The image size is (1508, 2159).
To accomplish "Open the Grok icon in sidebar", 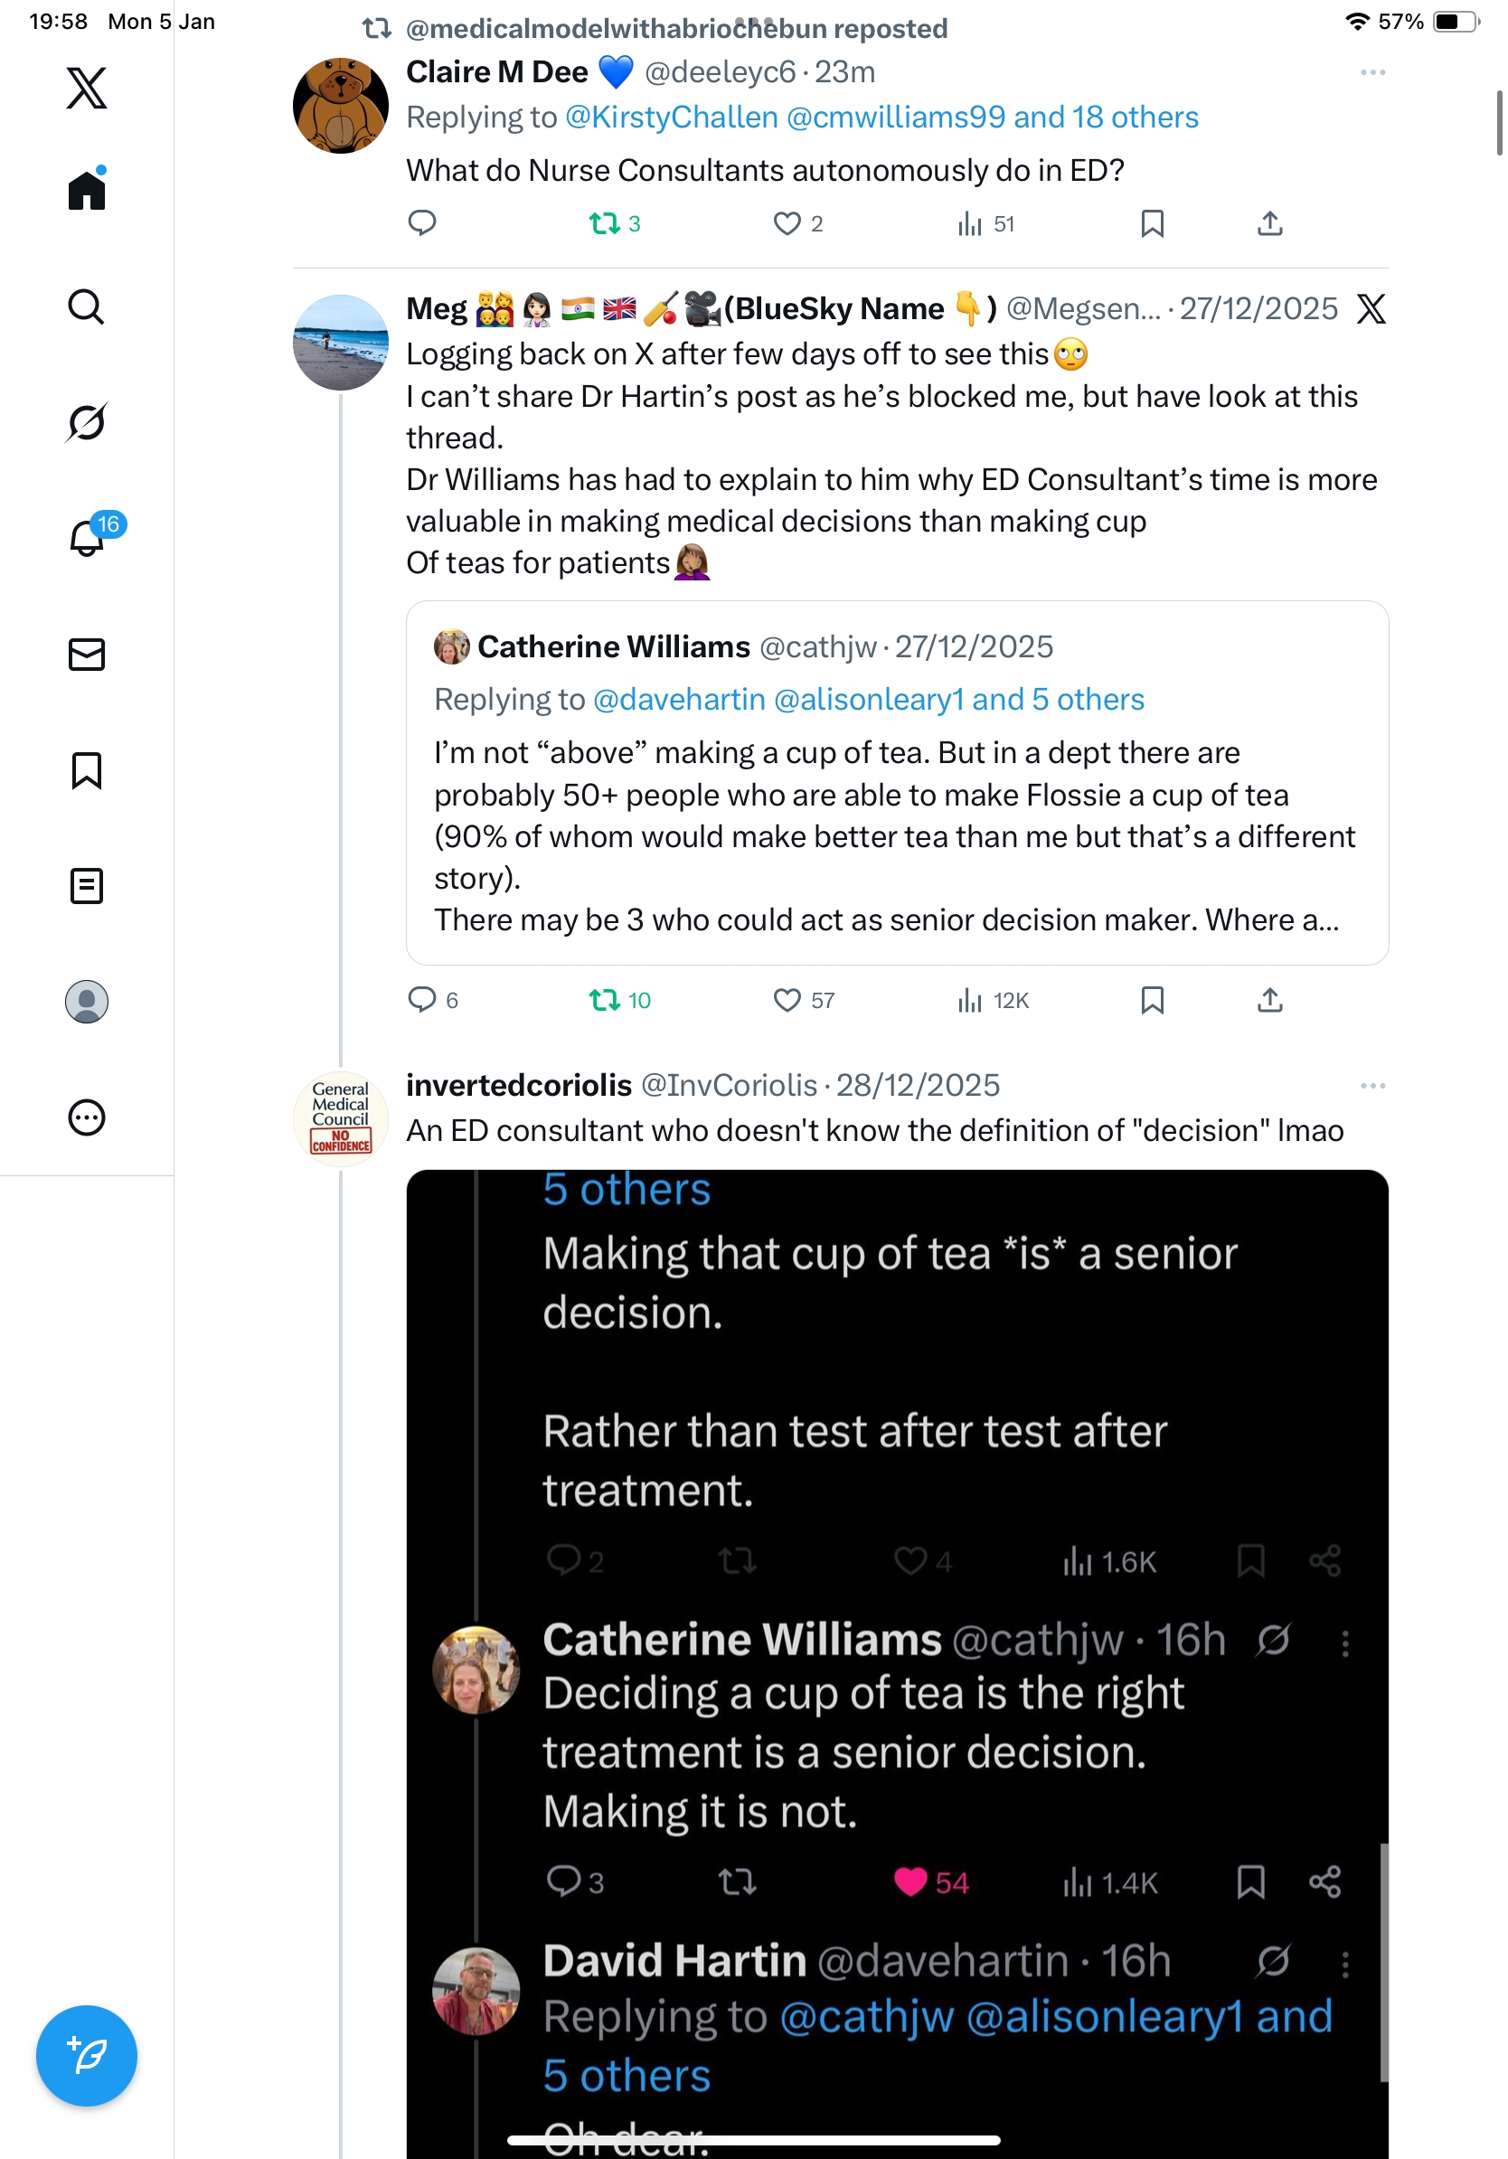I will click(x=87, y=422).
